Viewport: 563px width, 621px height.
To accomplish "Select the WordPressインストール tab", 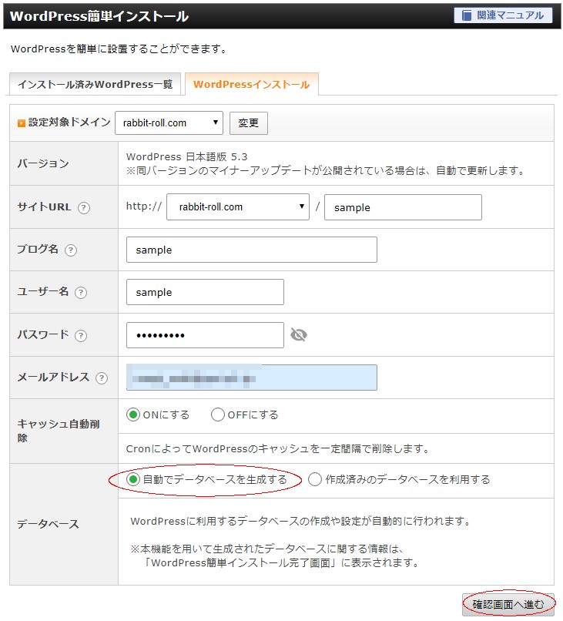I will pos(251,84).
